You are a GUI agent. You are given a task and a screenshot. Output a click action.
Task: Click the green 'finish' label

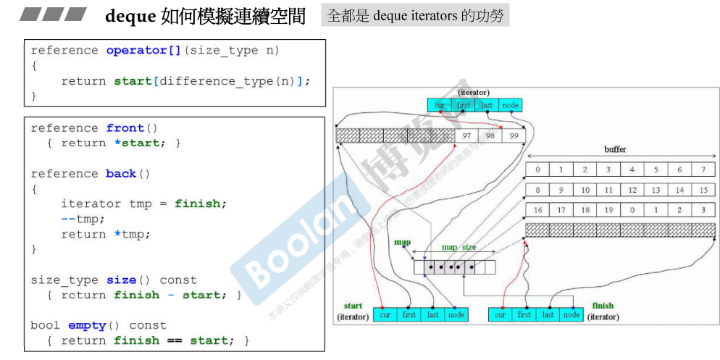603,306
